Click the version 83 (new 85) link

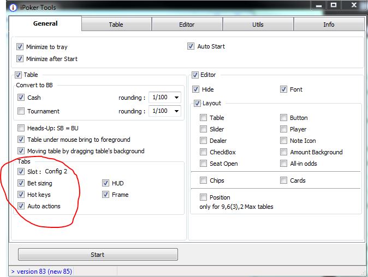[41, 272]
